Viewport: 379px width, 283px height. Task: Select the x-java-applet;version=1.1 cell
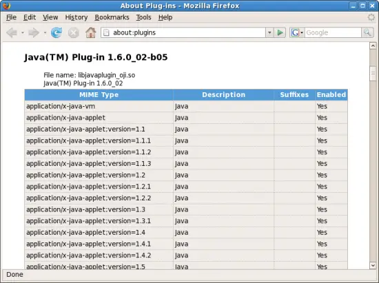coord(99,129)
